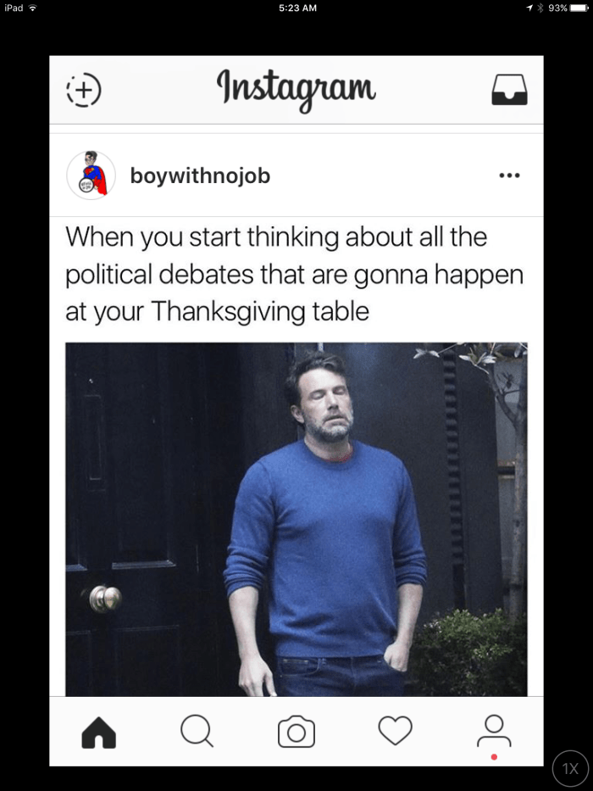This screenshot has height=791, width=593.
Task: Tap the meme photo of man in blue sweater
Action: pos(296,520)
